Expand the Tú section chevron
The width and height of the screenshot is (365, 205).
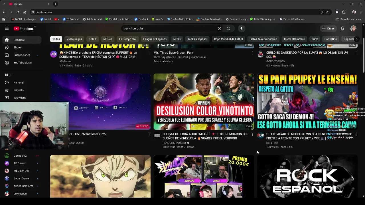[11, 75]
